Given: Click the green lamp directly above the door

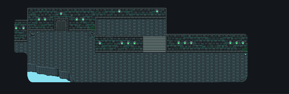Looking at the screenshot, I should pyautogui.click(x=61, y=14).
